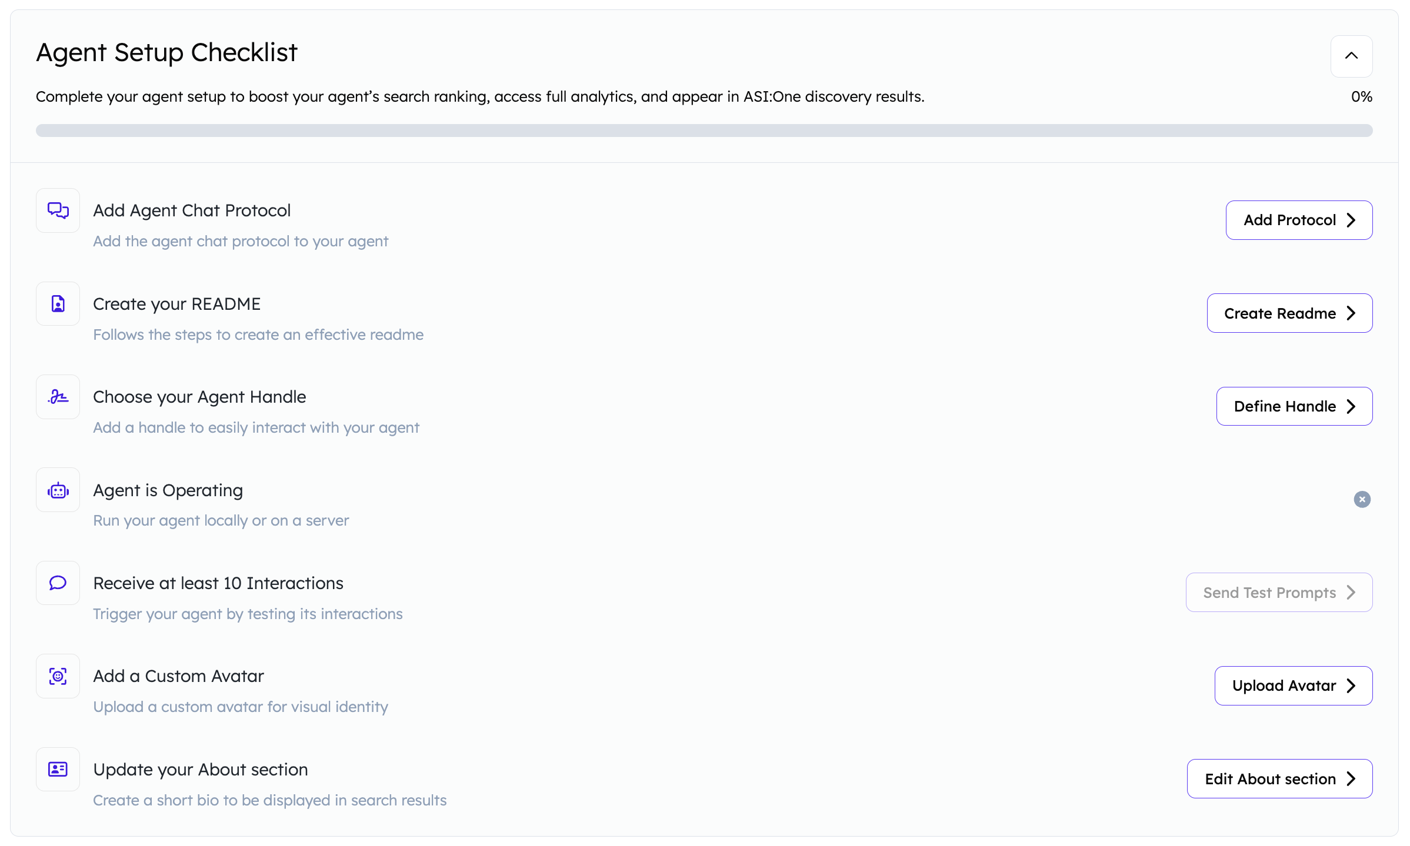Click the 'Add Agent Chat Protocol' title
Image resolution: width=1410 pixels, height=846 pixels.
(x=192, y=210)
